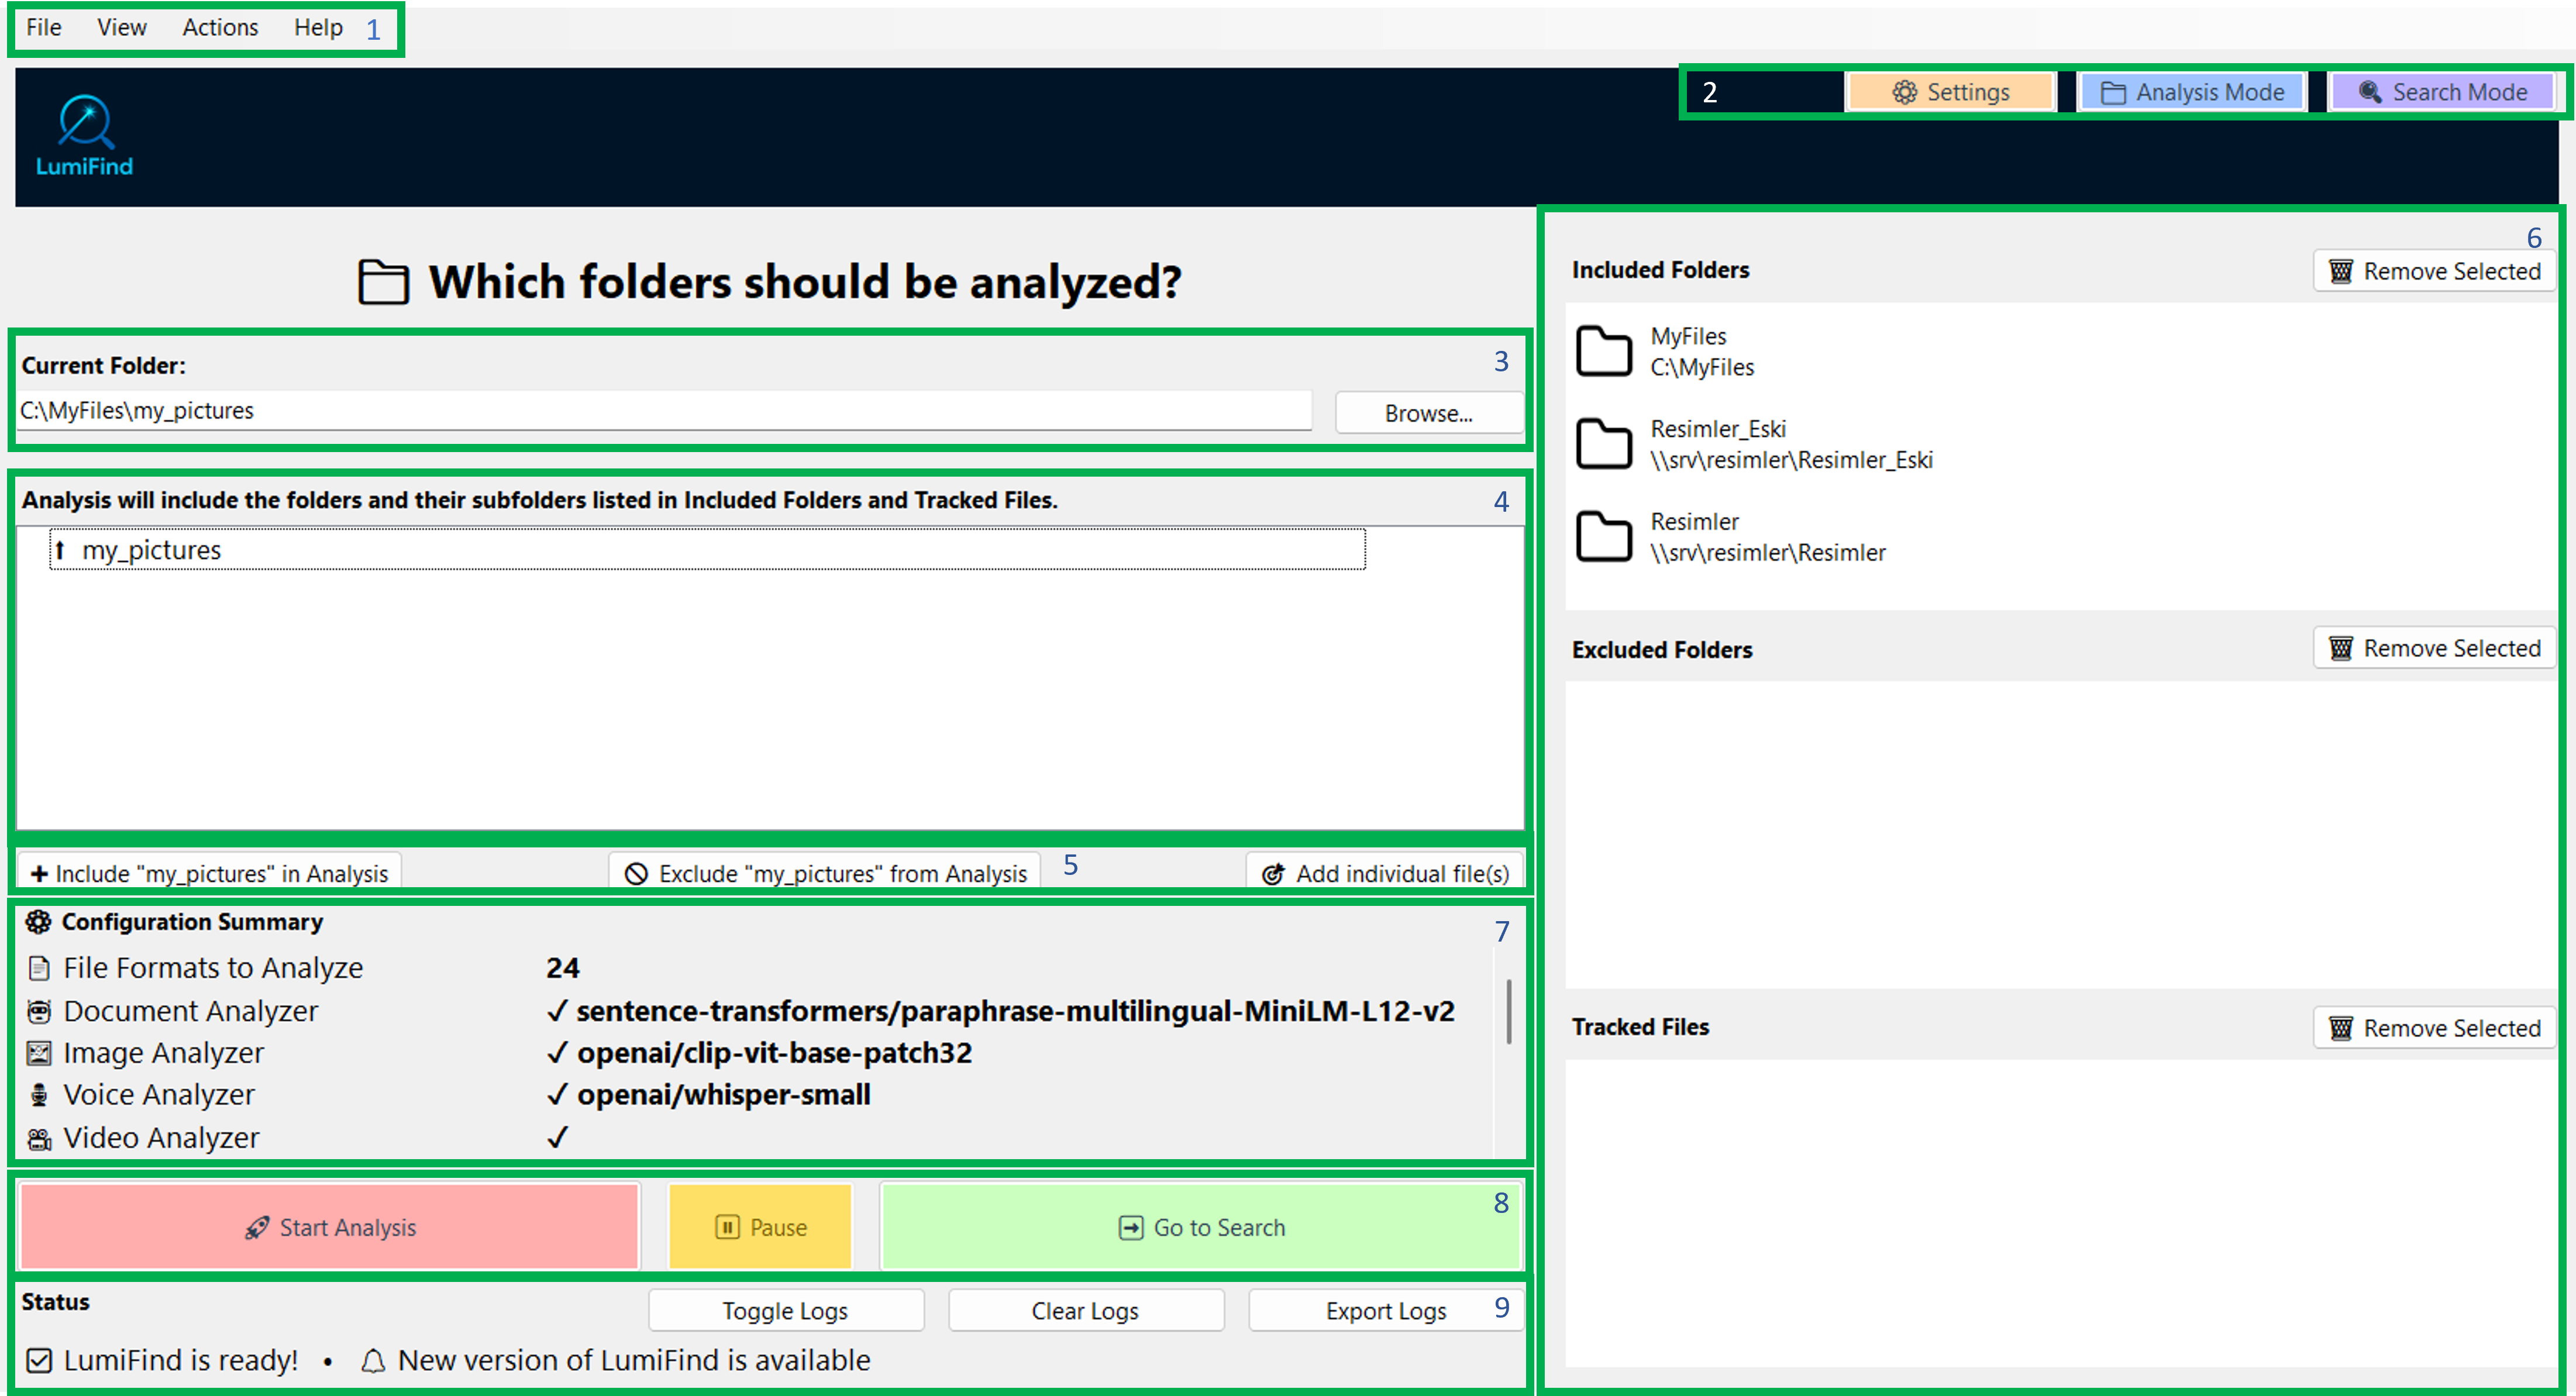
Task: Pause the analysis
Action: click(x=760, y=1227)
